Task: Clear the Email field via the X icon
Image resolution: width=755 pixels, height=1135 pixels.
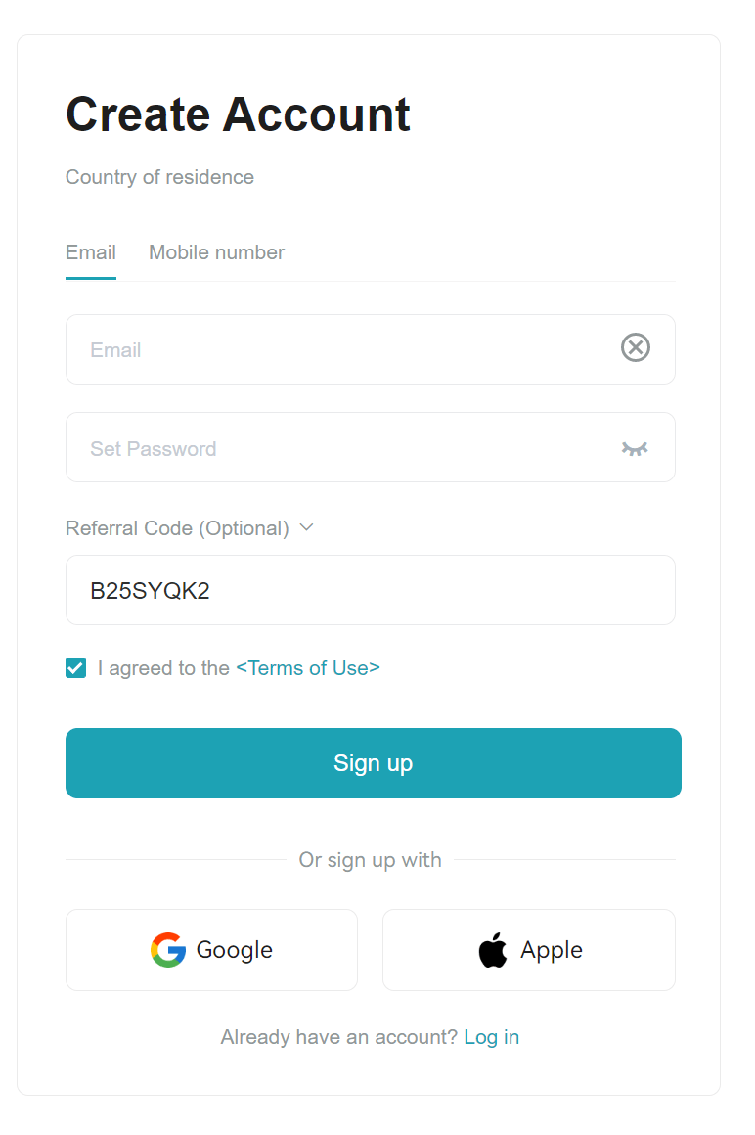Action: point(635,347)
